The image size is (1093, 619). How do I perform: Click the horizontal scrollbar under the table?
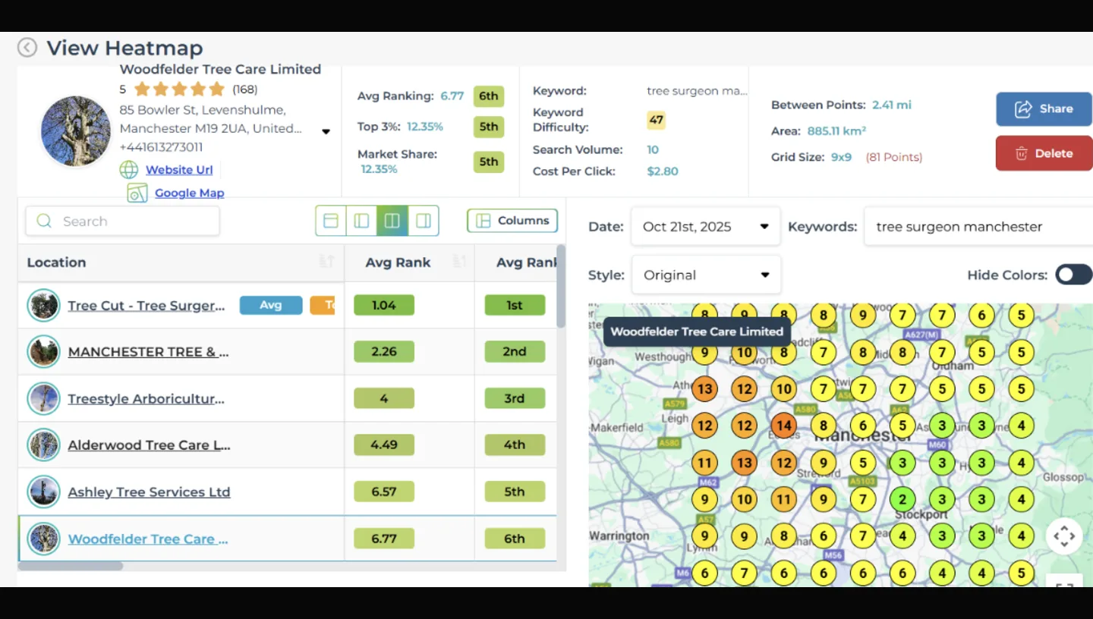pyautogui.click(x=71, y=566)
